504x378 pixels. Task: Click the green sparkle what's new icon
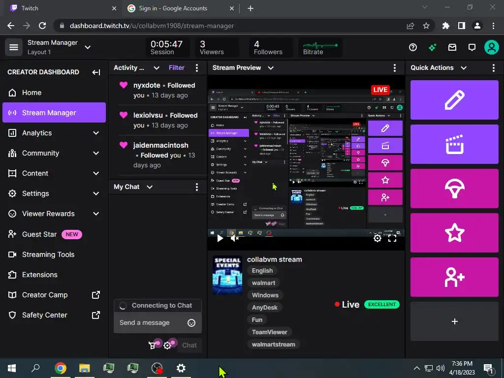[432, 48]
